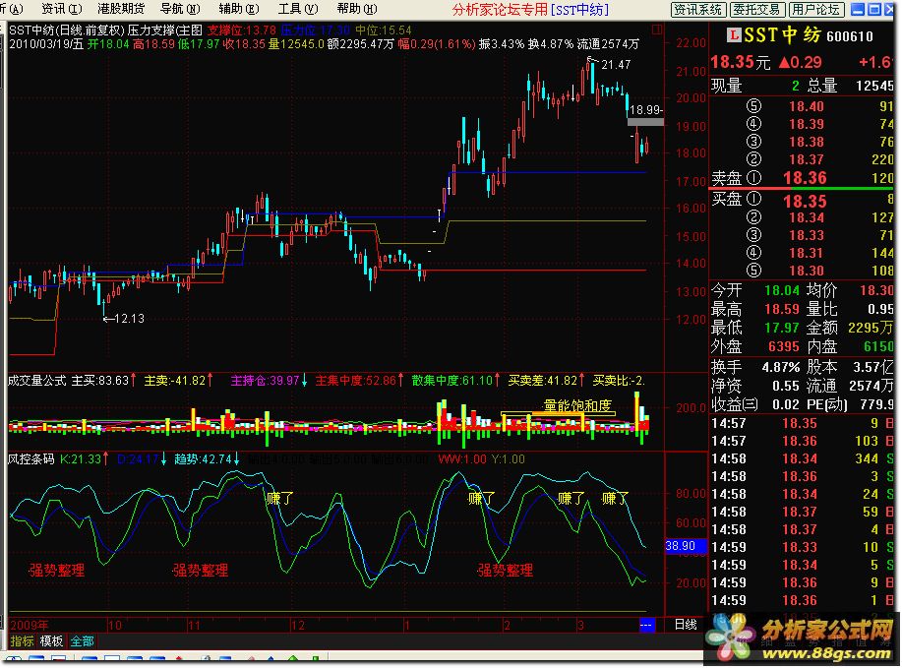Click the red L icon beside SST中纺
The image size is (902, 668).
(734, 35)
